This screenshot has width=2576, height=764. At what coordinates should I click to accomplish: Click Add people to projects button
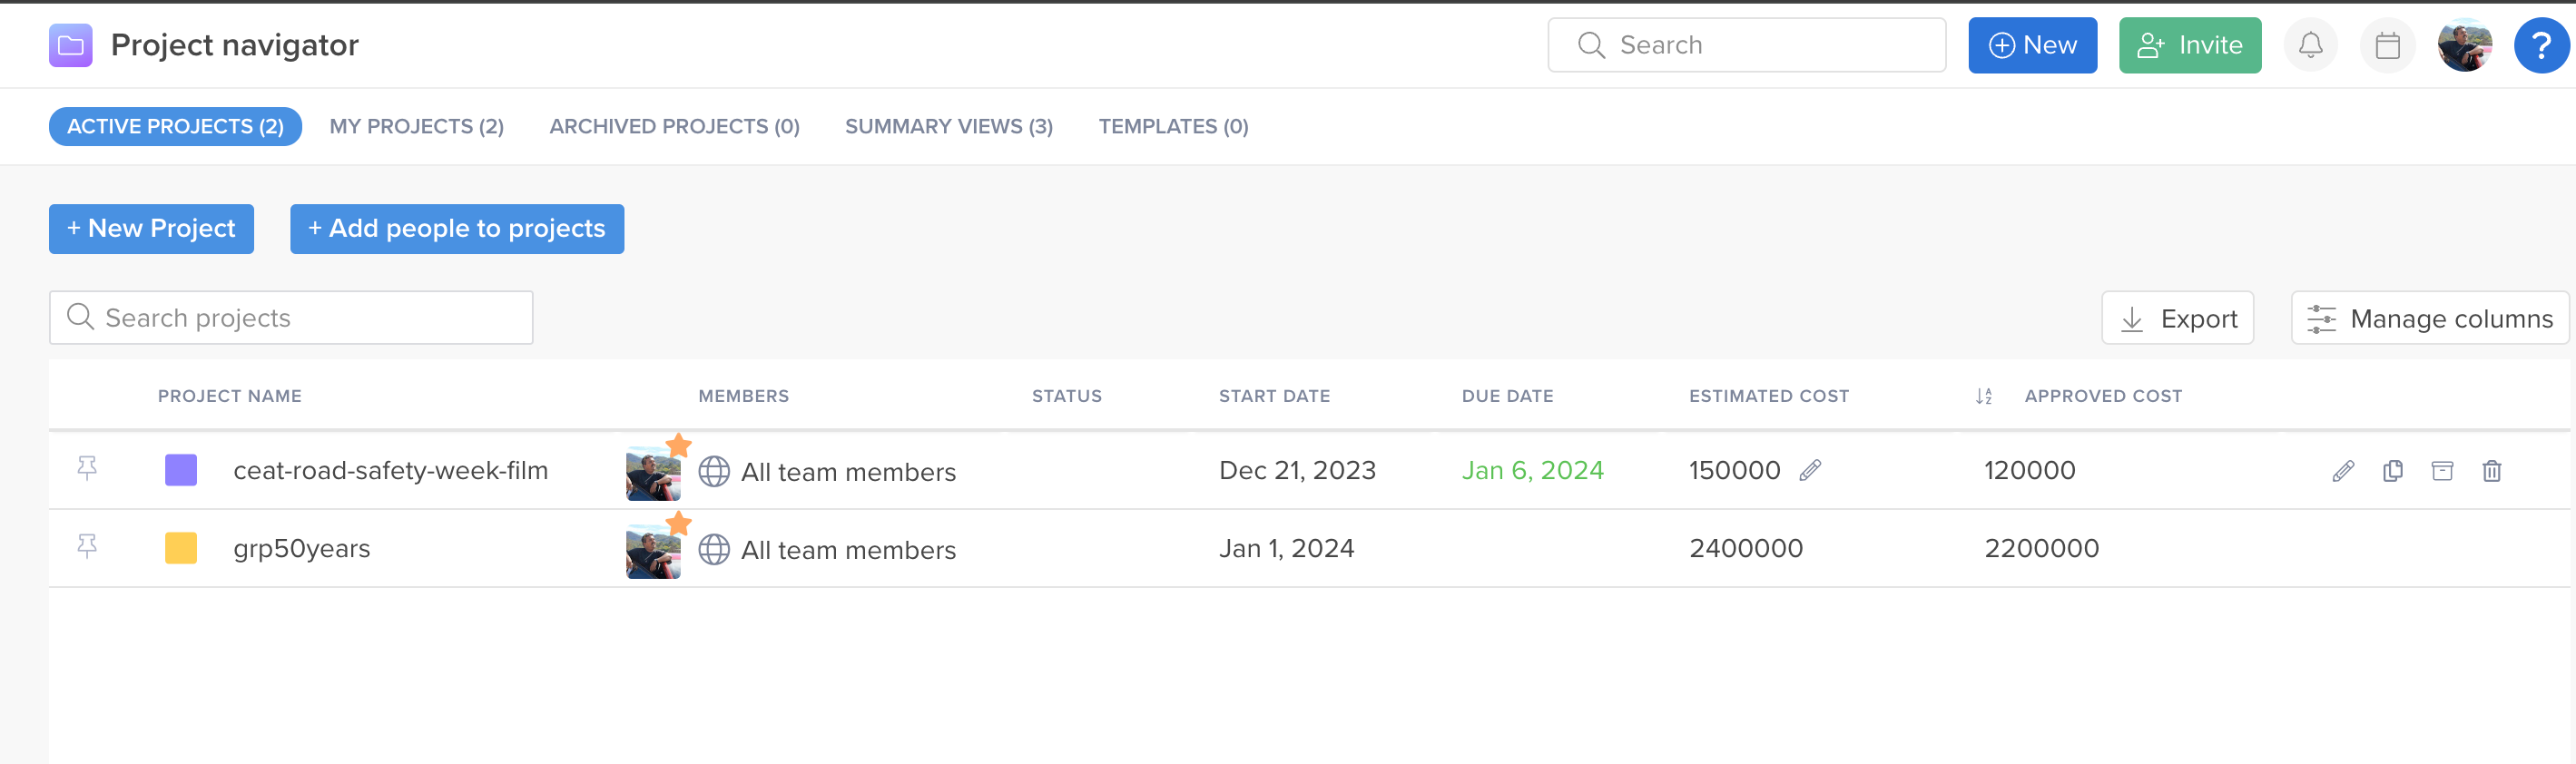pyautogui.click(x=457, y=229)
